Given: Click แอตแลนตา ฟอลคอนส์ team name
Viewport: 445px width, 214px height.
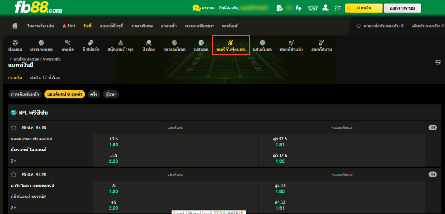Looking at the screenshot, I should (x=31, y=139).
